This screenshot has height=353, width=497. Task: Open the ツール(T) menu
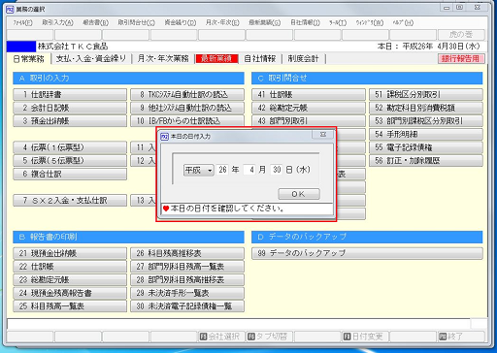click(338, 22)
